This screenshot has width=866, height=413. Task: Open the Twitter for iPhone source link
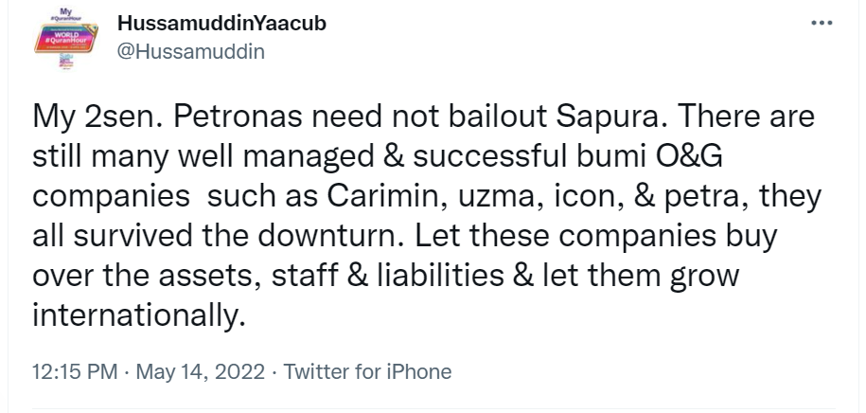[x=367, y=371]
